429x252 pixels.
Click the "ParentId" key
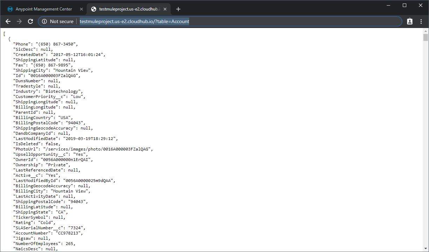click(x=26, y=112)
